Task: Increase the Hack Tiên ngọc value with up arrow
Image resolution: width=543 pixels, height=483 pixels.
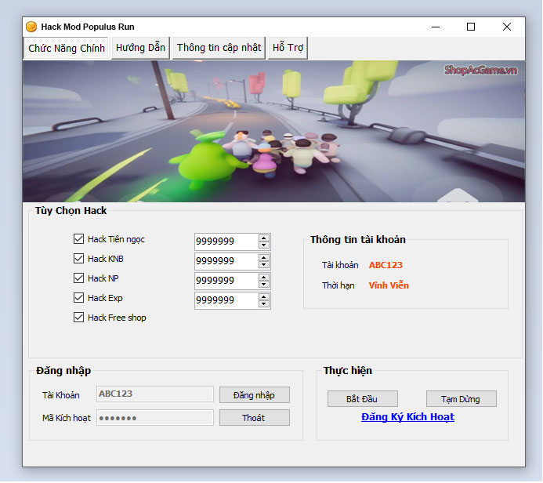Action: tap(264, 238)
